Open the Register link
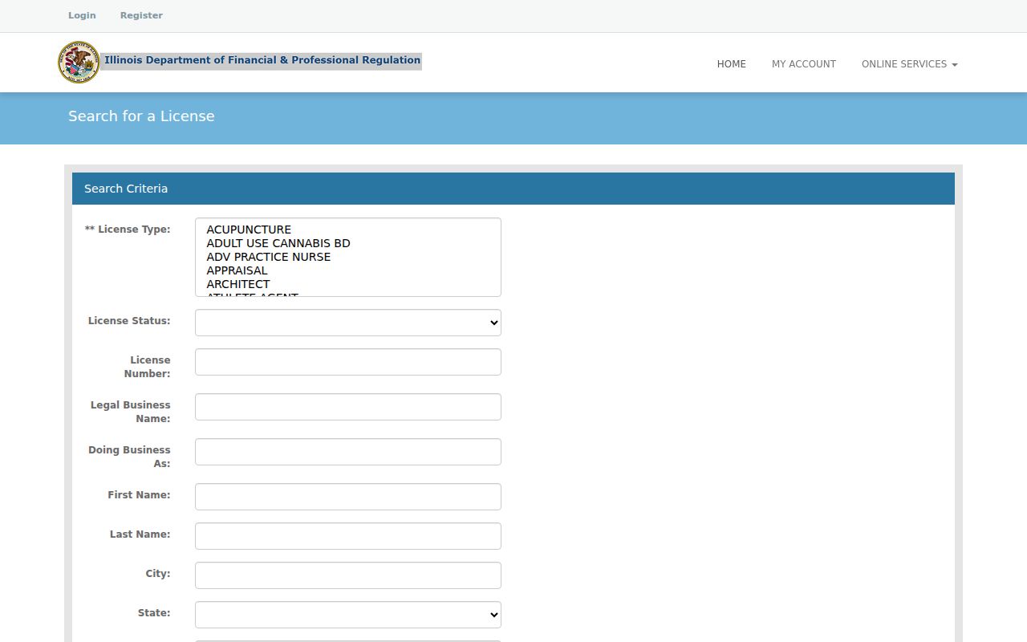1027x642 pixels. coord(141,15)
